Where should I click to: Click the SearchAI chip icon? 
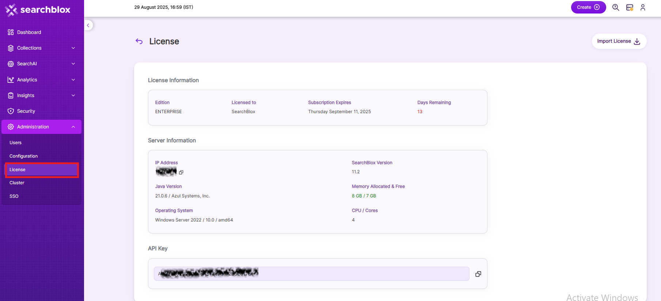click(x=11, y=63)
